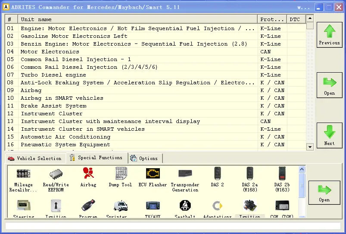The height and width of the screenshot is (234, 346).
Task: Open Transponder Generation icon
Action: [185, 173]
